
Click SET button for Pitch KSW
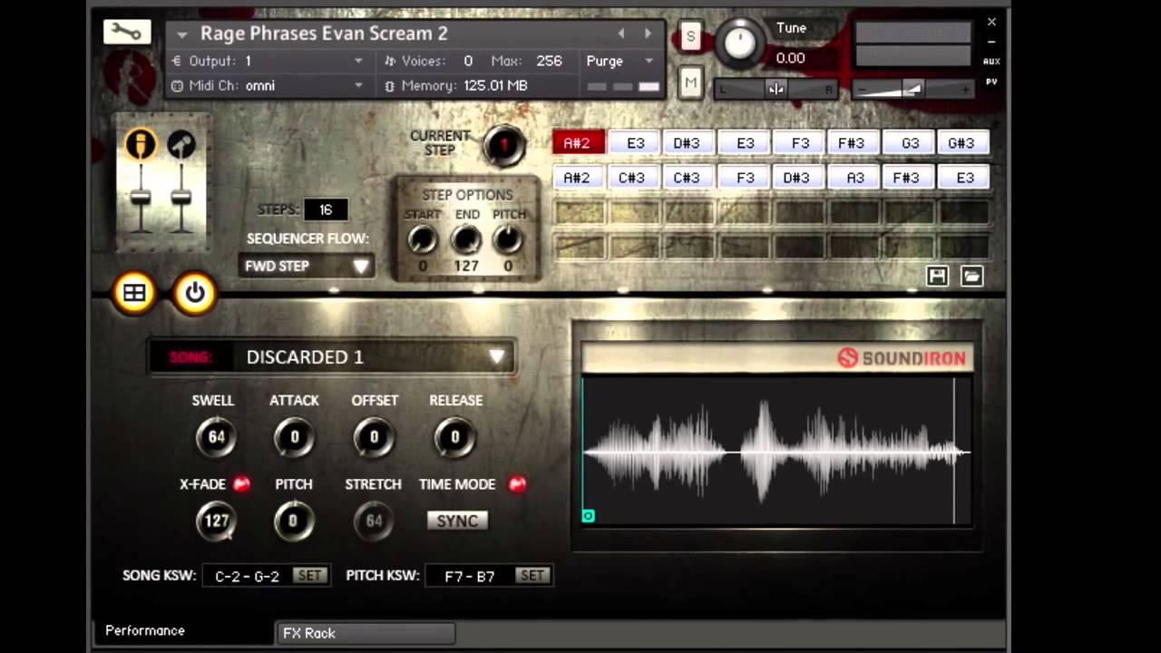(532, 575)
